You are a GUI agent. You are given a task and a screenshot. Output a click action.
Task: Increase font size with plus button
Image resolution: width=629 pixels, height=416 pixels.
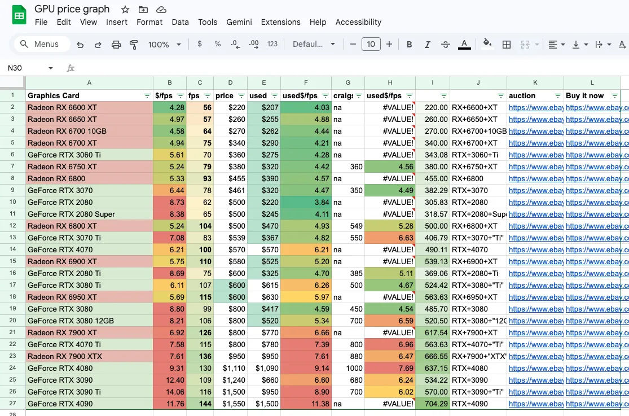pyautogui.click(x=389, y=44)
